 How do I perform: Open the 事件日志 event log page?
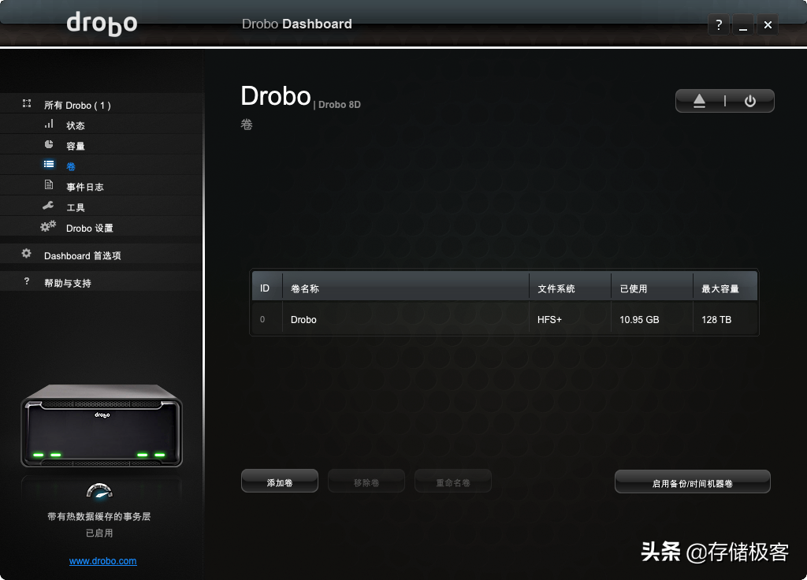(x=85, y=188)
